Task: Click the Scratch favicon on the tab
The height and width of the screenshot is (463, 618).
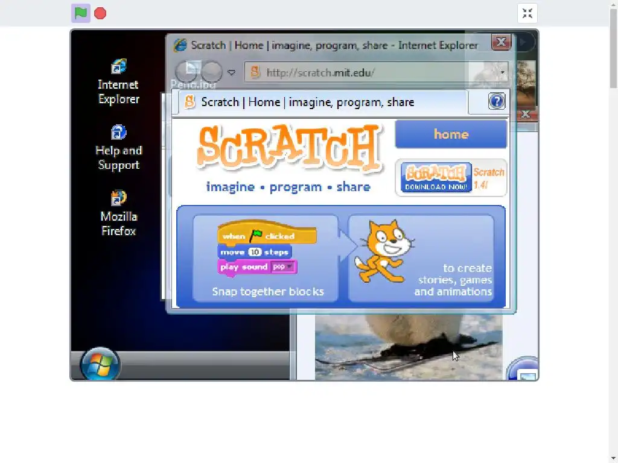Action: (x=190, y=102)
